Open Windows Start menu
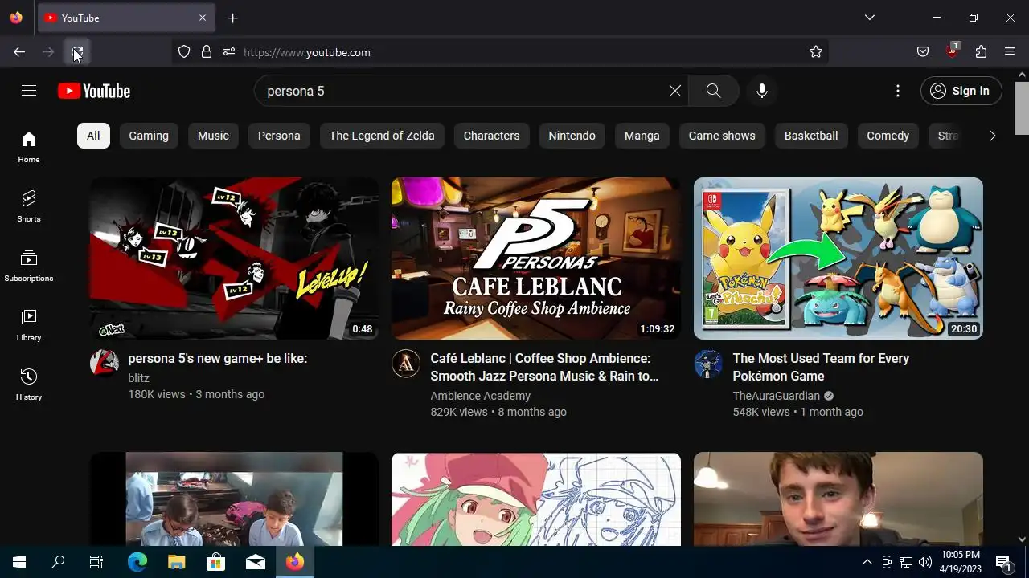Viewport: 1029px width, 578px height. [19, 562]
